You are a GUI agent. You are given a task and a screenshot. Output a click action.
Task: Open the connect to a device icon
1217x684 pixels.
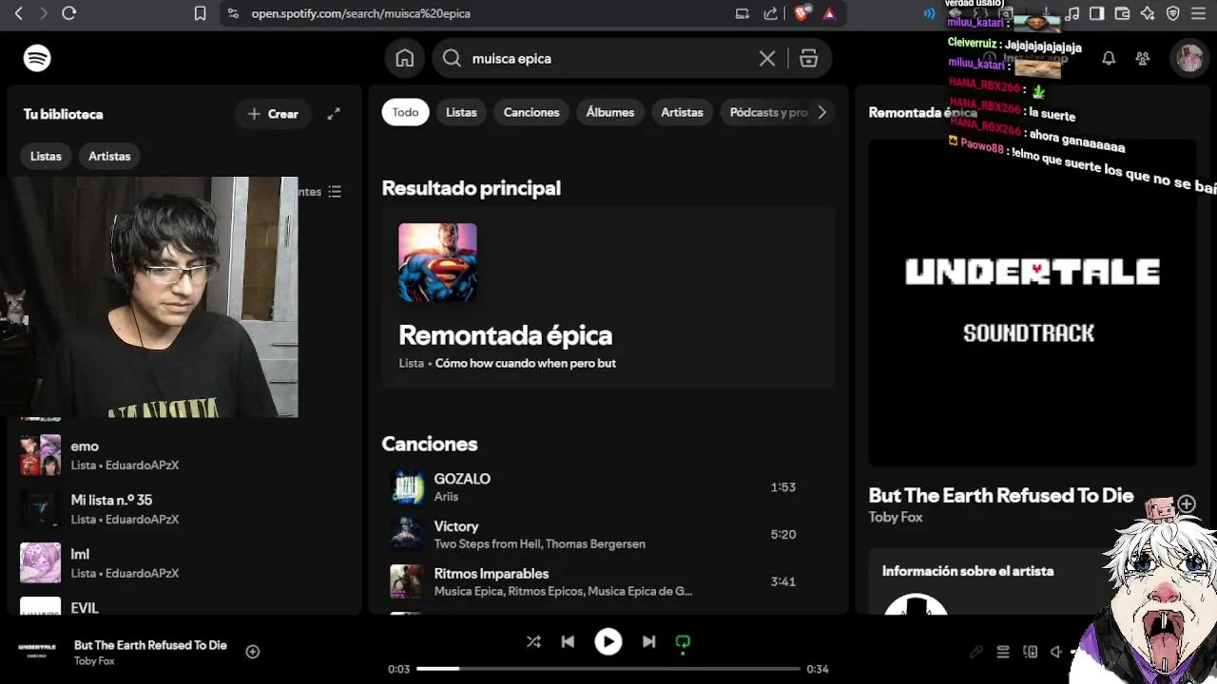coord(1030,652)
